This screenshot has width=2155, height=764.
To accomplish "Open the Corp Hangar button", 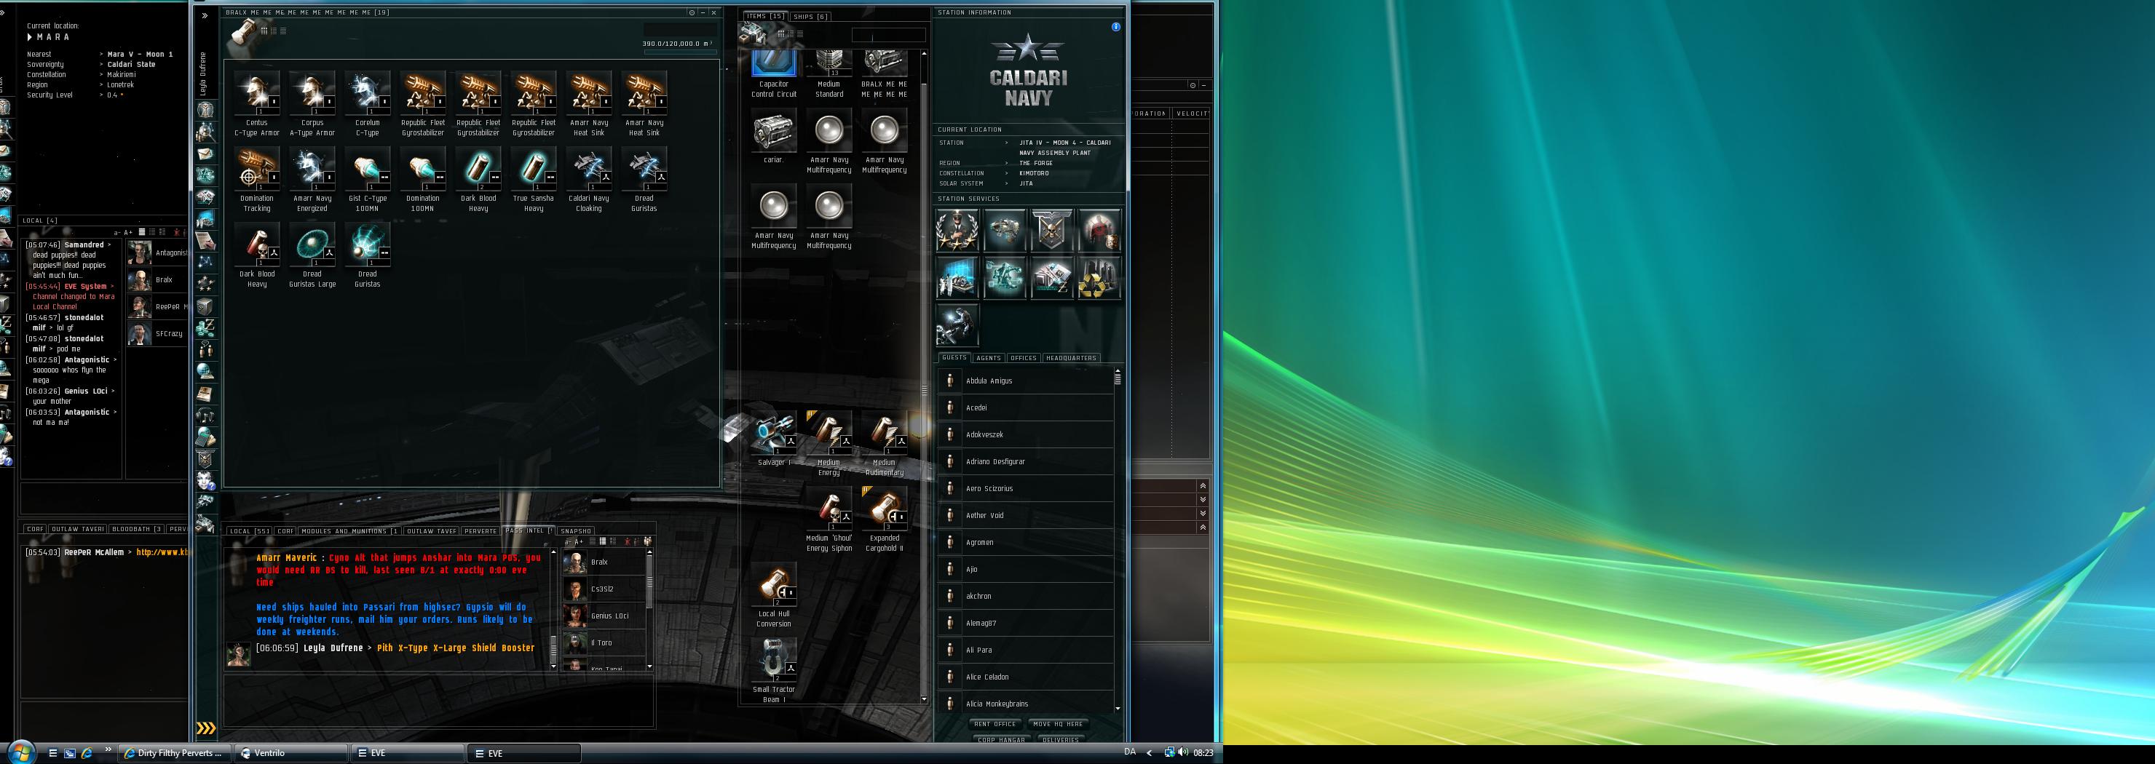I will pos(1001,740).
